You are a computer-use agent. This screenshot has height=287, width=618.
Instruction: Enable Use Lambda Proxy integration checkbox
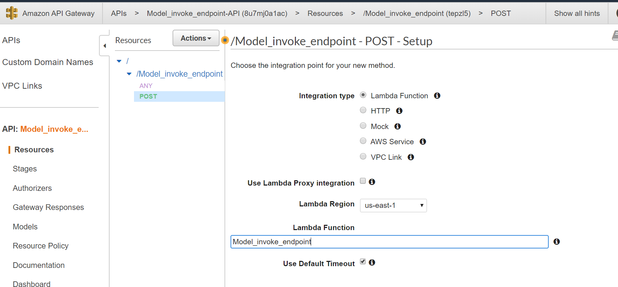coord(363,181)
